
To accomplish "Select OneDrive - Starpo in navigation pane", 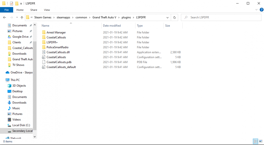I will (19, 72).
